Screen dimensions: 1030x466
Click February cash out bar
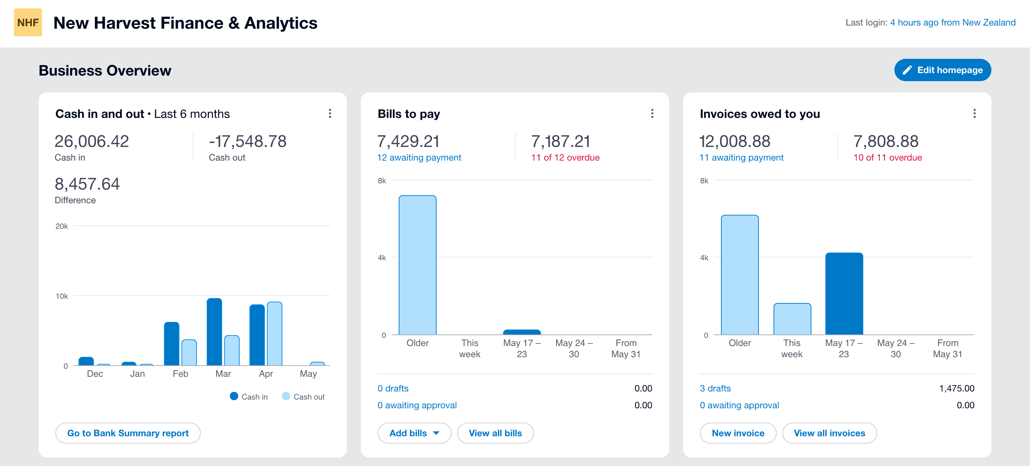point(189,352)
